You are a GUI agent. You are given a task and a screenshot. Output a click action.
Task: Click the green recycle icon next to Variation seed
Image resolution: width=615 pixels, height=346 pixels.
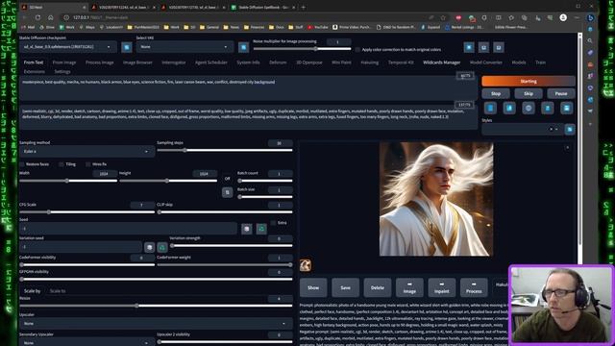click(162, 247)
